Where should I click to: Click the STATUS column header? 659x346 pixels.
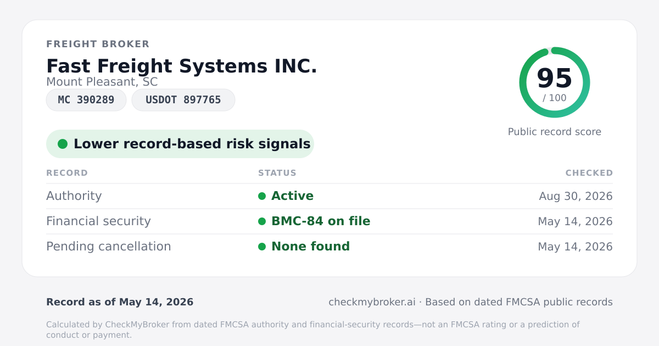277,173
